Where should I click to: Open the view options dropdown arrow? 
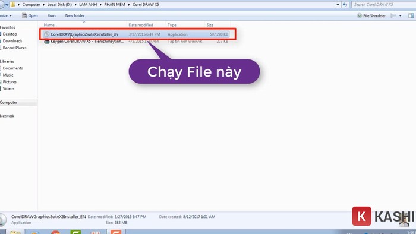pyautogui.click(x=401, y=16)
